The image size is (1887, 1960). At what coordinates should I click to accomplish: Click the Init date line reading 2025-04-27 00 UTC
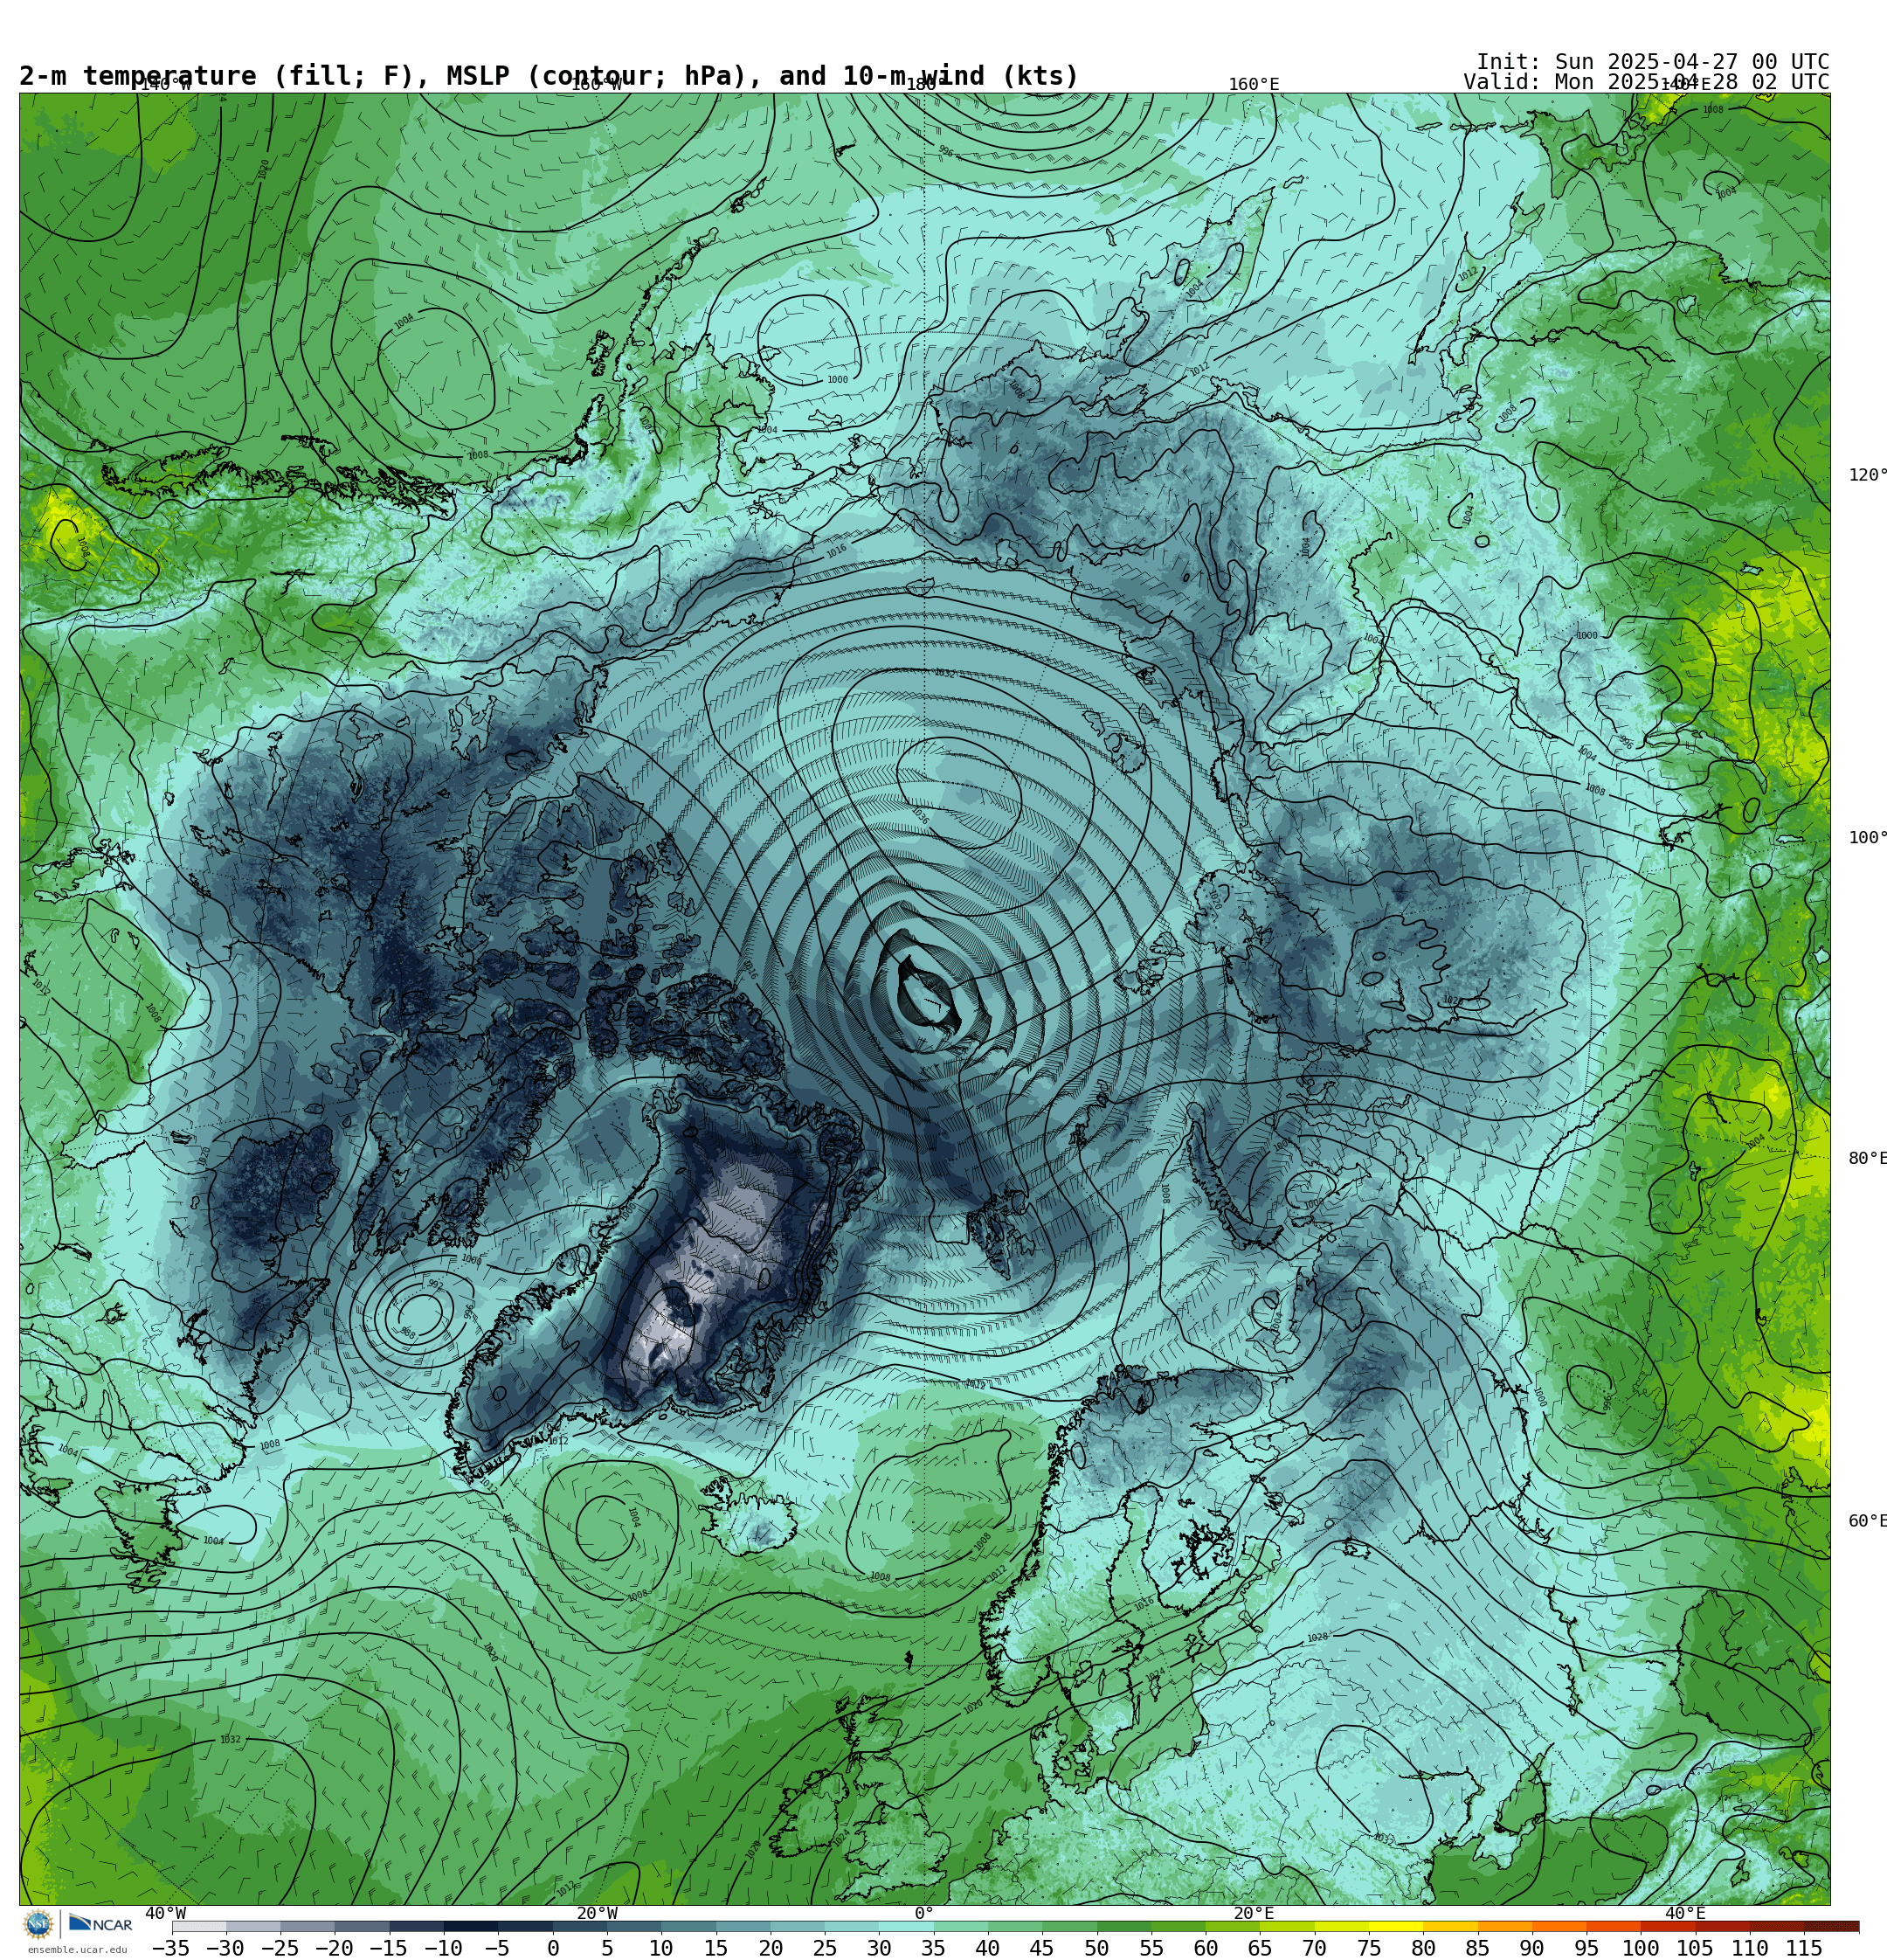[1653, 62]
